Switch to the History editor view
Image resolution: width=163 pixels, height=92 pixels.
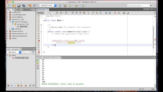coord(49,13)
